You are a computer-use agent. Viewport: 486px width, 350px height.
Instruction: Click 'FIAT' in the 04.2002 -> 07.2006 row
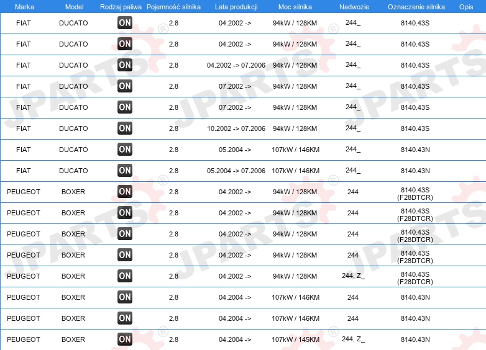click(24, 65)
